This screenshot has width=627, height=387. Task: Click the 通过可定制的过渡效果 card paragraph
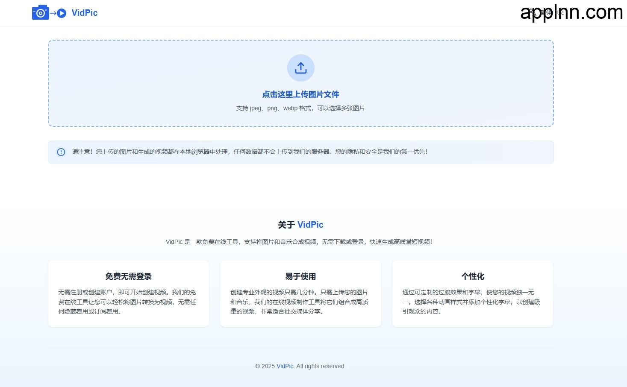471,302
